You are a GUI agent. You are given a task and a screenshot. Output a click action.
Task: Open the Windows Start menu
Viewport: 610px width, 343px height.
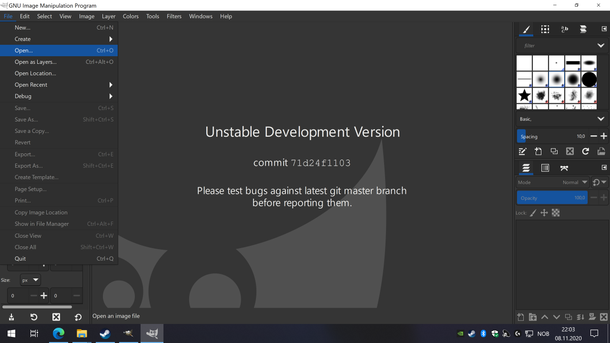point(11,333)
